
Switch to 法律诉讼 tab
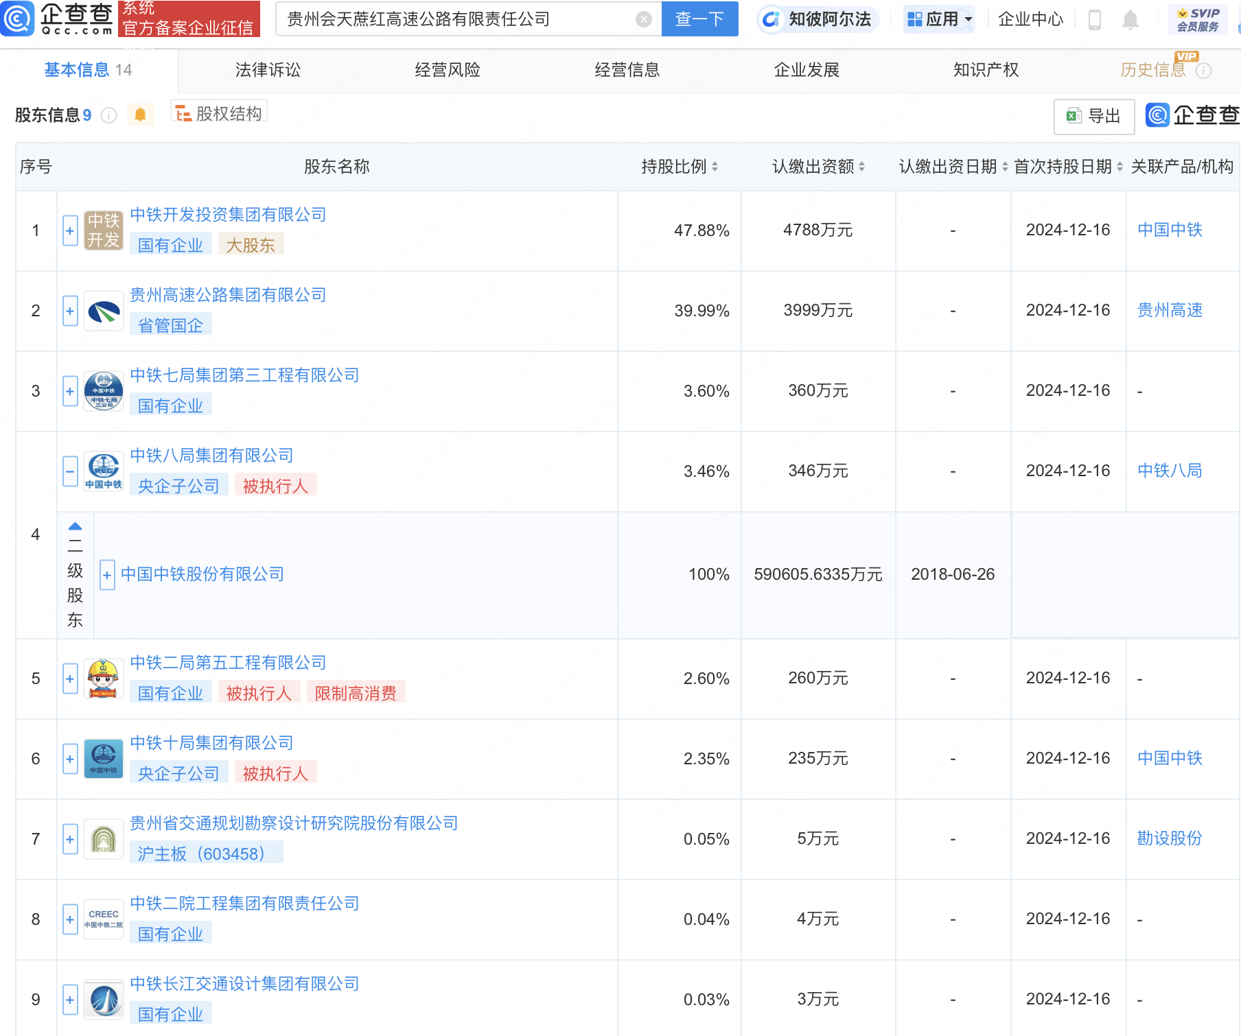268,70
